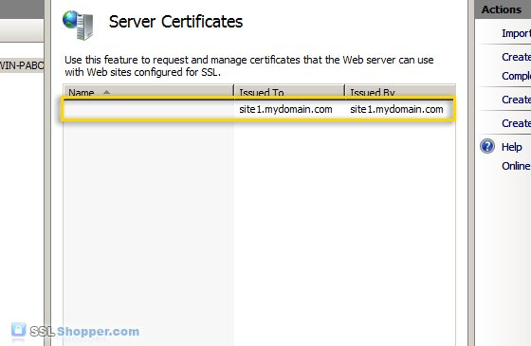531x346 pixels.
Task: Click the Complete certificate request action
Action: [x=516, y=76]
